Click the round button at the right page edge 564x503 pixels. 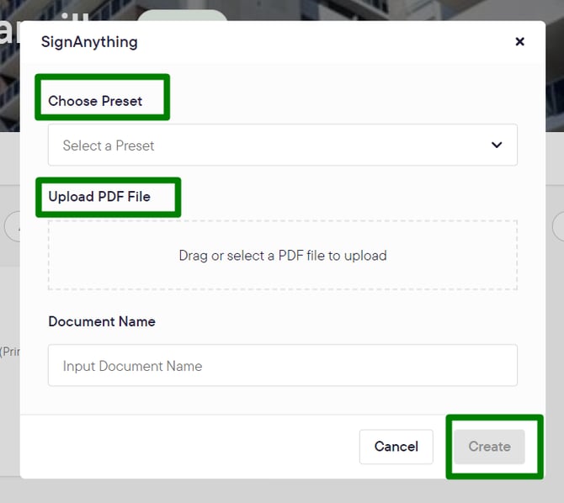[x=556, y=227]
